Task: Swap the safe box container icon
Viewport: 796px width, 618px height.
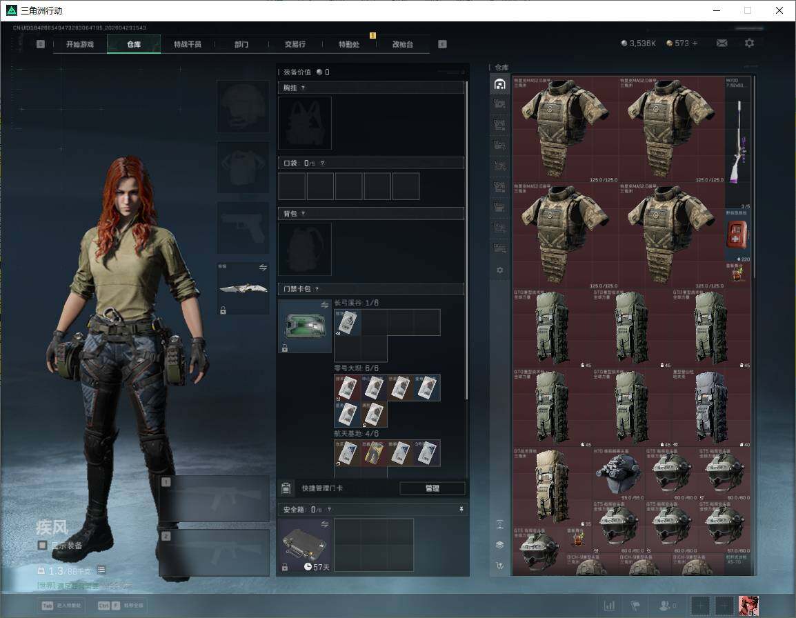Action: point(325,524)
